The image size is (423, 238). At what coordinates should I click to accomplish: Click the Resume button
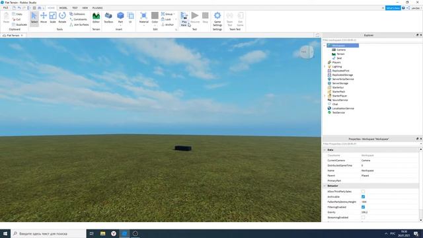point(195,18)
